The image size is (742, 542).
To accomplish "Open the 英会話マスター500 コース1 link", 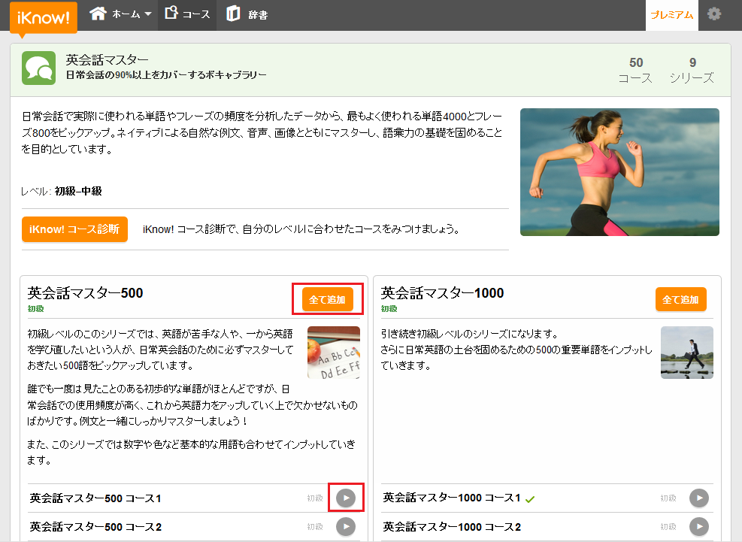I will tap(95, 498).
